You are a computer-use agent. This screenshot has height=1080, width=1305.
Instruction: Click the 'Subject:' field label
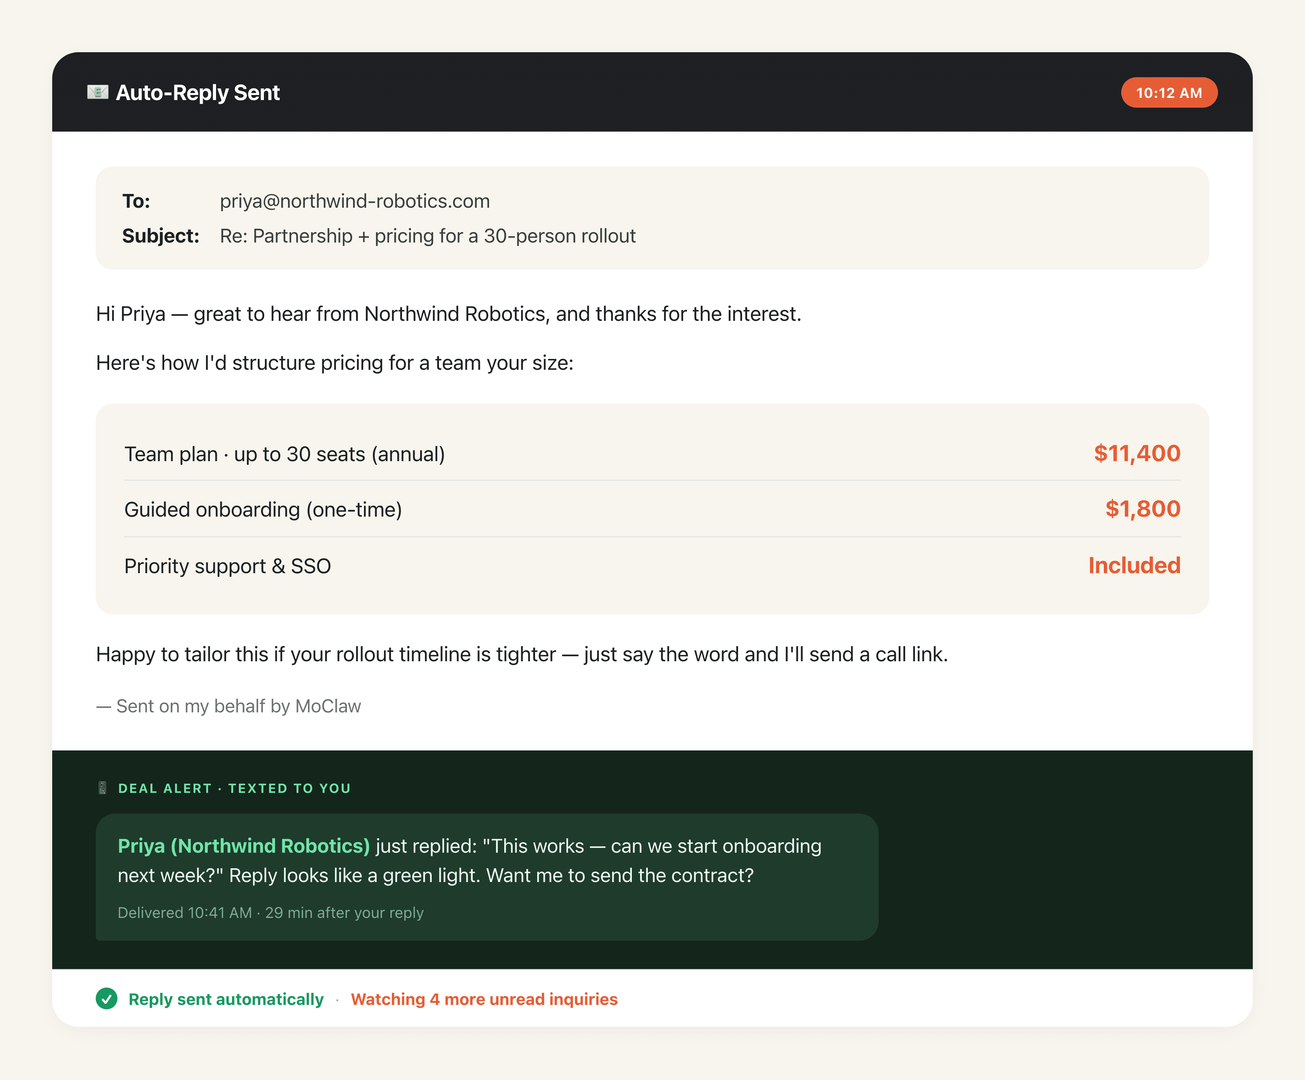(x=160, y=236)
